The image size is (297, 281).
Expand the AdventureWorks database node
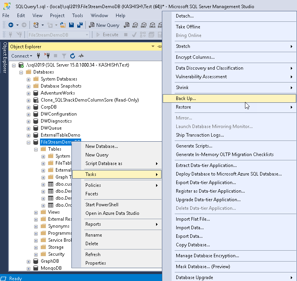pos(28,93)
